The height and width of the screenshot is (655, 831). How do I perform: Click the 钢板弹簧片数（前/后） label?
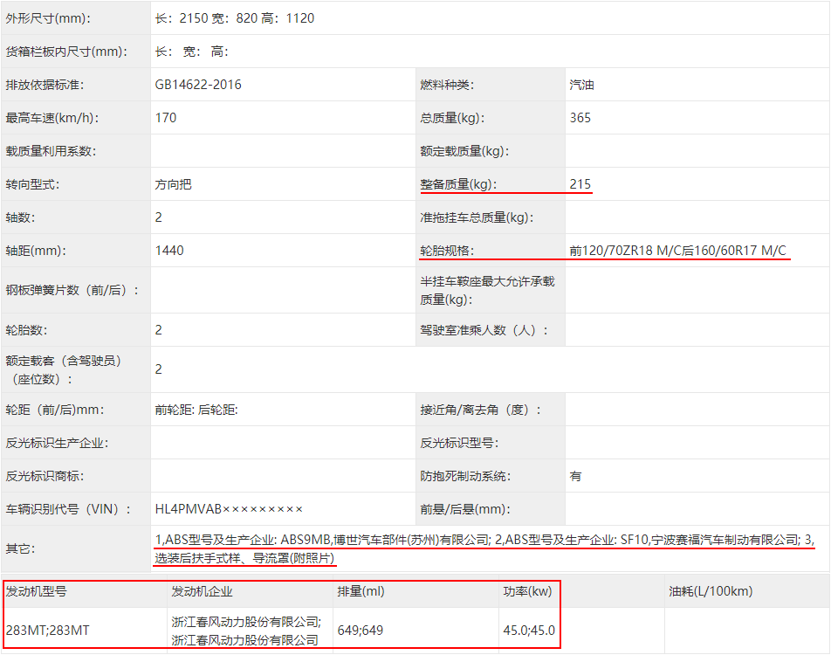click(x=72, y=290)
